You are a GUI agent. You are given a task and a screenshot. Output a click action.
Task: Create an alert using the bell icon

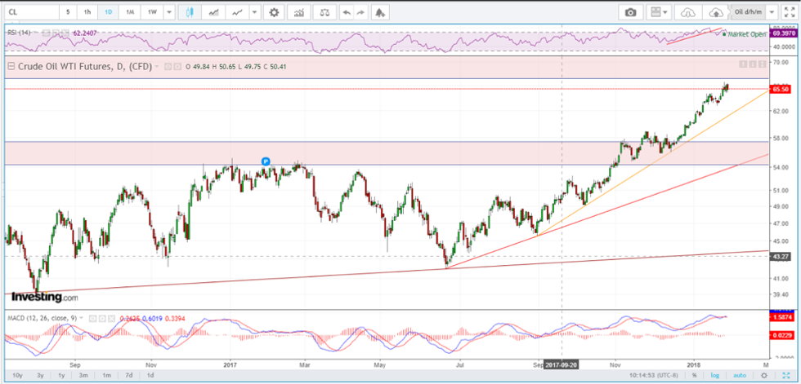click(x=380, y=12)
